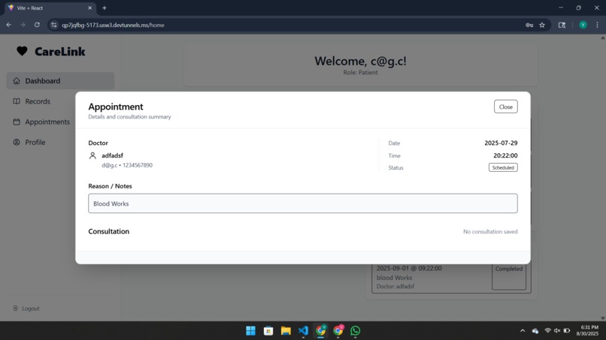Viewport: 606px width, 340px height.
Task: Open active Chrome window in taskbar
Action: [320, 331]
